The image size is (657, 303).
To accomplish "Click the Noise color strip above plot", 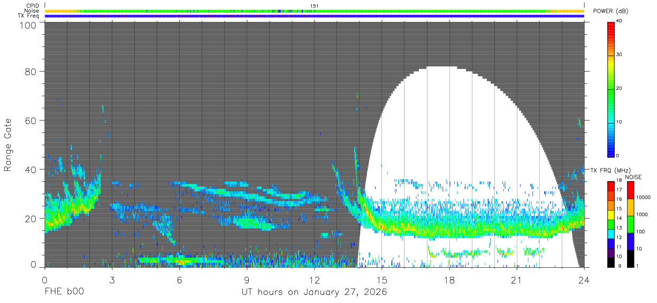I will click(315, 11).
